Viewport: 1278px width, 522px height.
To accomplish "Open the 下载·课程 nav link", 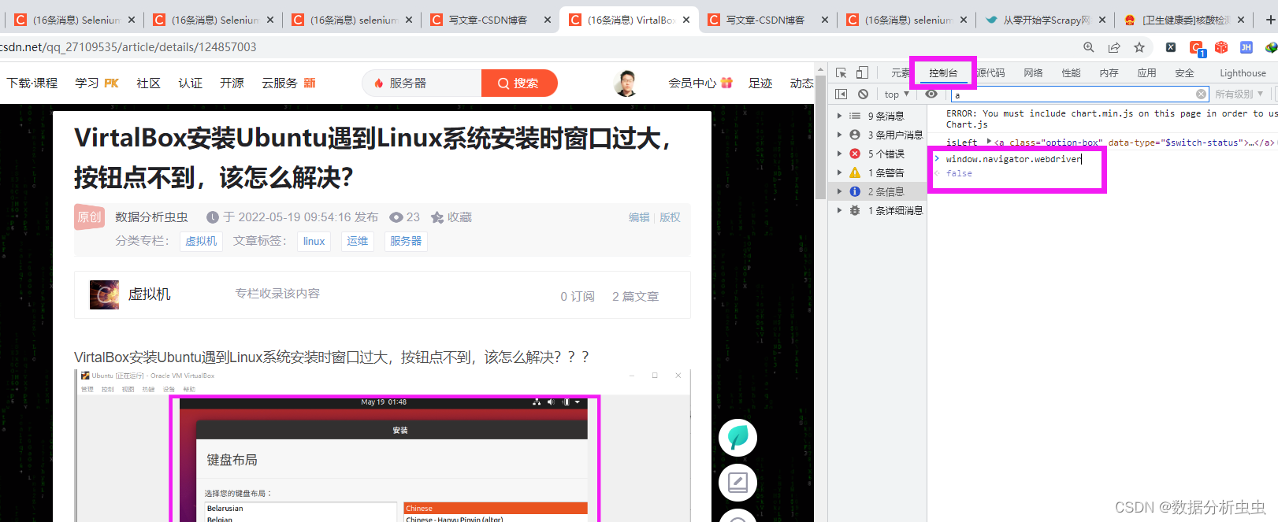I will (x=32, y=83).
